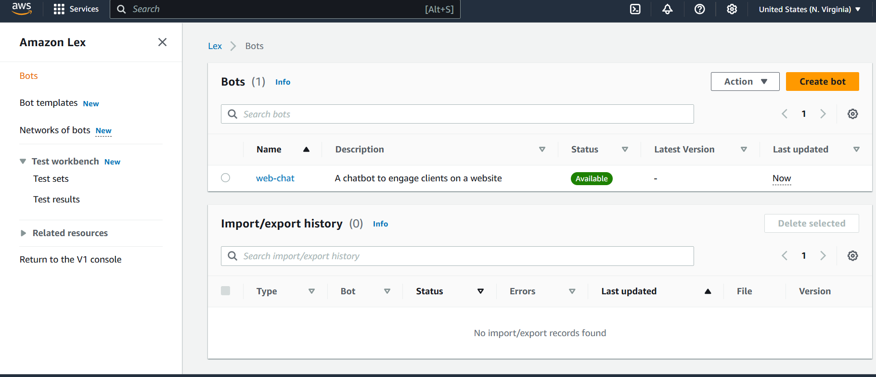Click the Available status badge
Viewport: 876px width, 377px height.
pyautogui.click(x=592, y=178)
